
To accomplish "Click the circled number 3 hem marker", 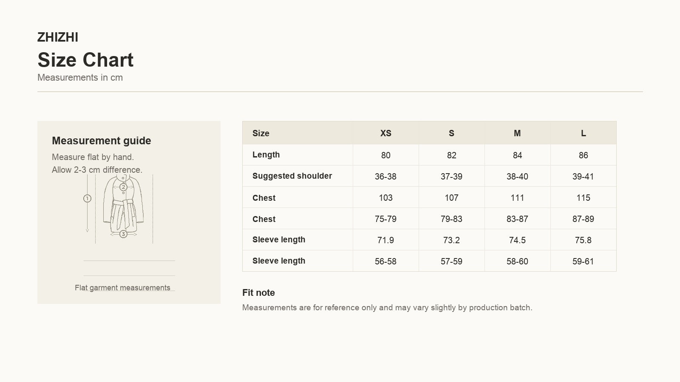I will click(123, 234).
